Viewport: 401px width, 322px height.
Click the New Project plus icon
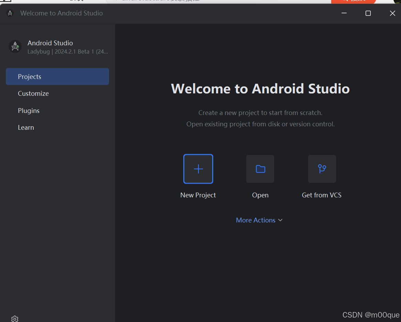[x=198, y=169]
